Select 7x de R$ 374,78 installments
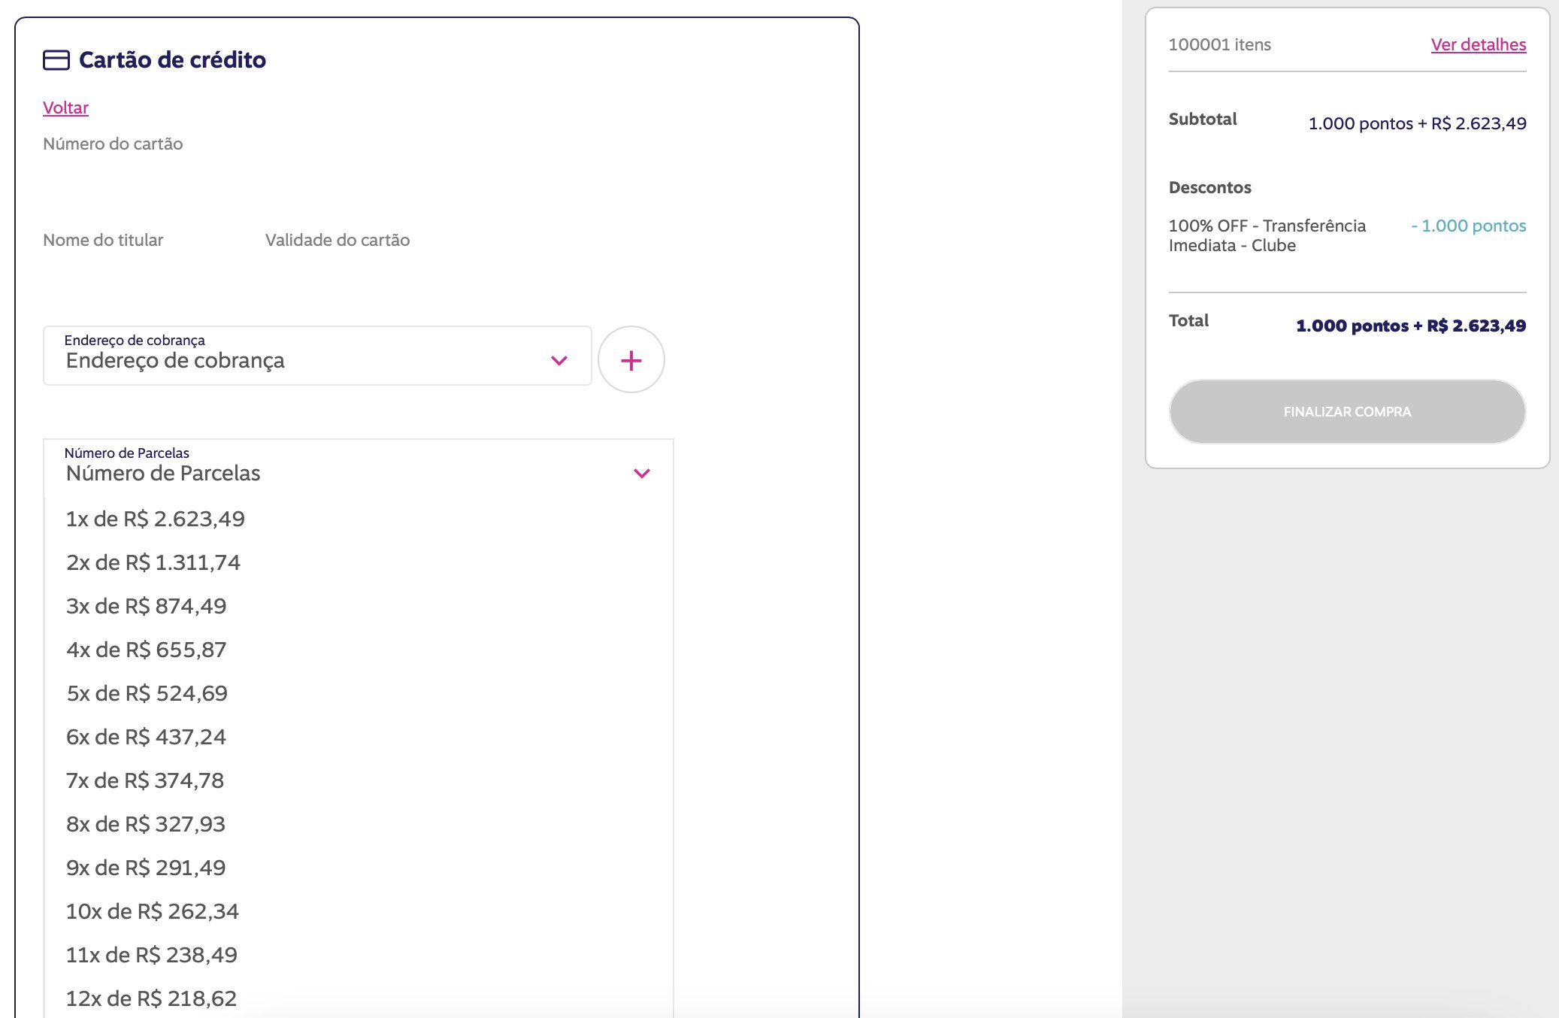The height and width of the screenshot is (1018, 1559). [x=359, y=780]
